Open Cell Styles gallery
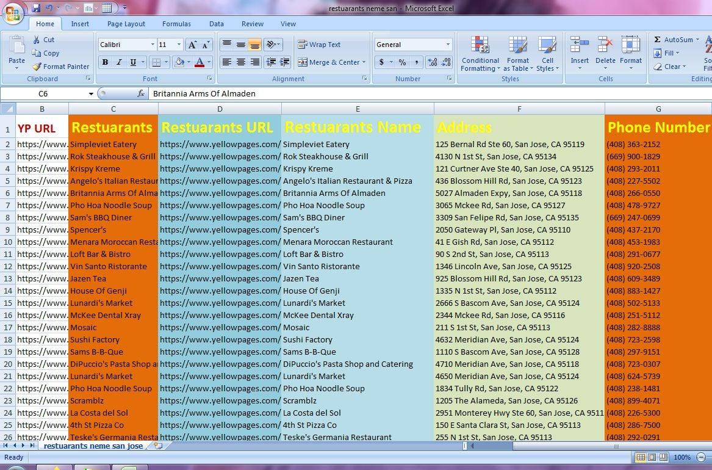712x470 pixels. pos(547,54)
